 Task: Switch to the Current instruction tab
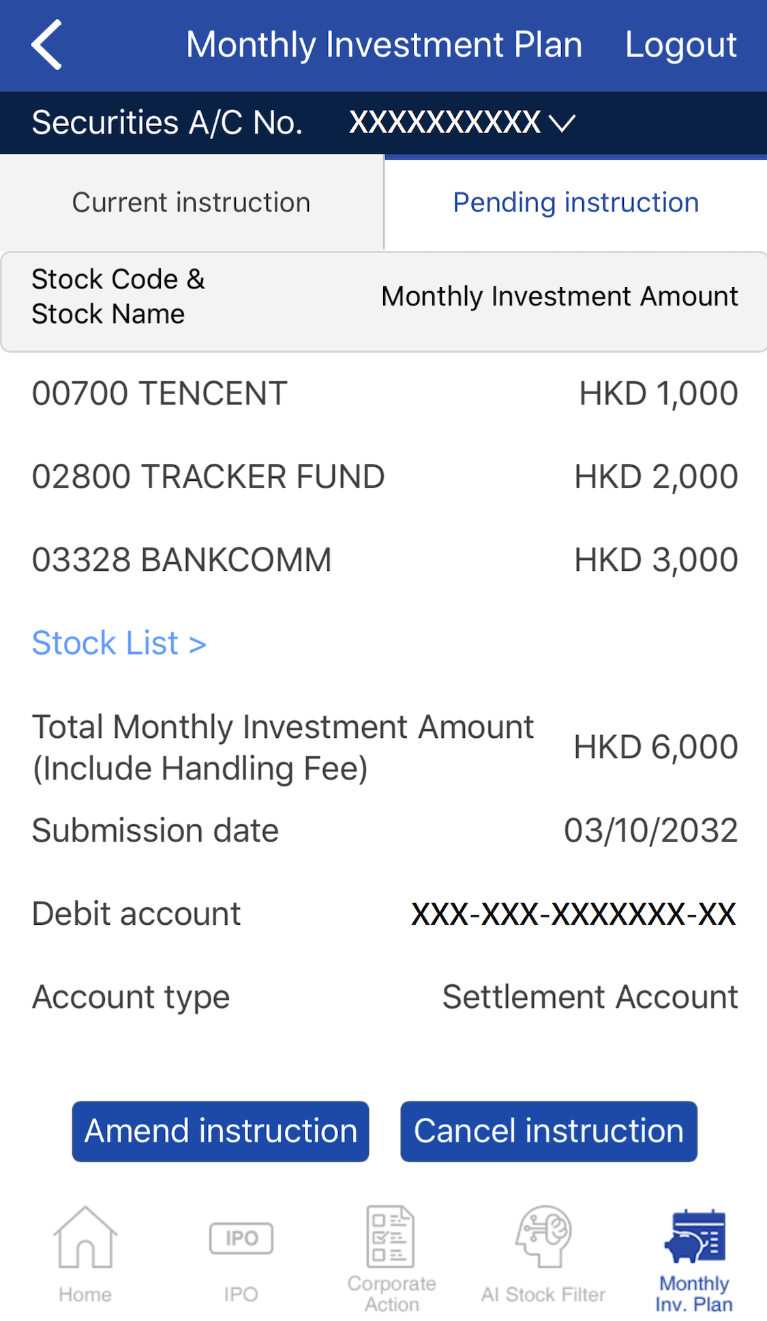[x=192, y=203]
